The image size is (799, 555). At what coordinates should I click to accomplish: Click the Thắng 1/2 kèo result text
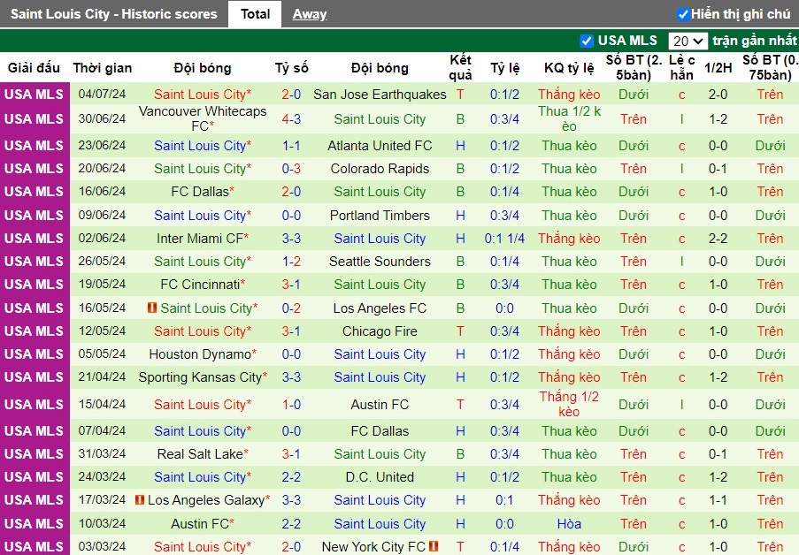[x=569, y=404]
